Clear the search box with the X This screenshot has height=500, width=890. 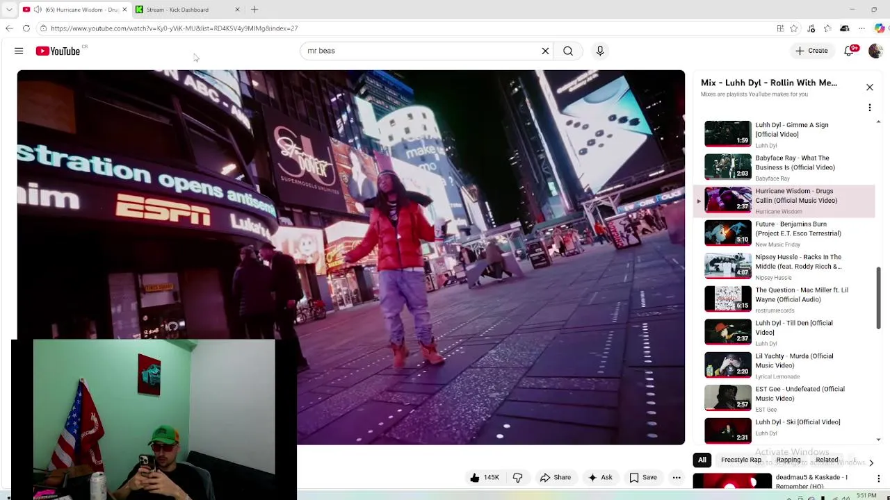pos(545,51)
